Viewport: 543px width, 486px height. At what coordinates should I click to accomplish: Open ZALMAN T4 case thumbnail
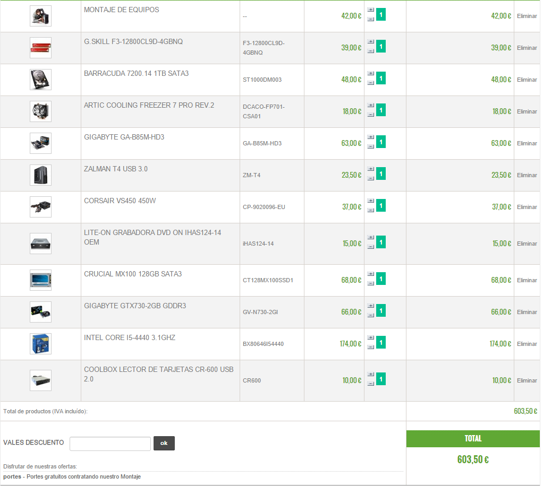(40, 175)
